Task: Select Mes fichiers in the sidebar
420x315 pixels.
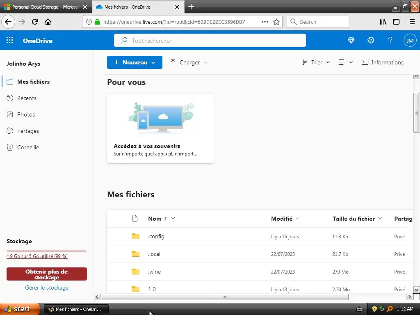Action: click(x=47, y=82)
